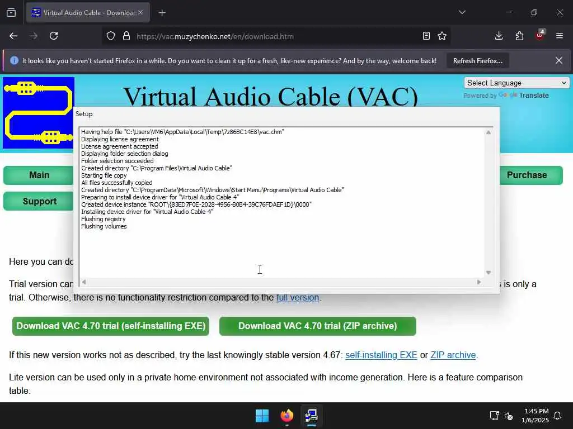Open the Downloads panel icon

pyautogui.click(x=499, y=36)
